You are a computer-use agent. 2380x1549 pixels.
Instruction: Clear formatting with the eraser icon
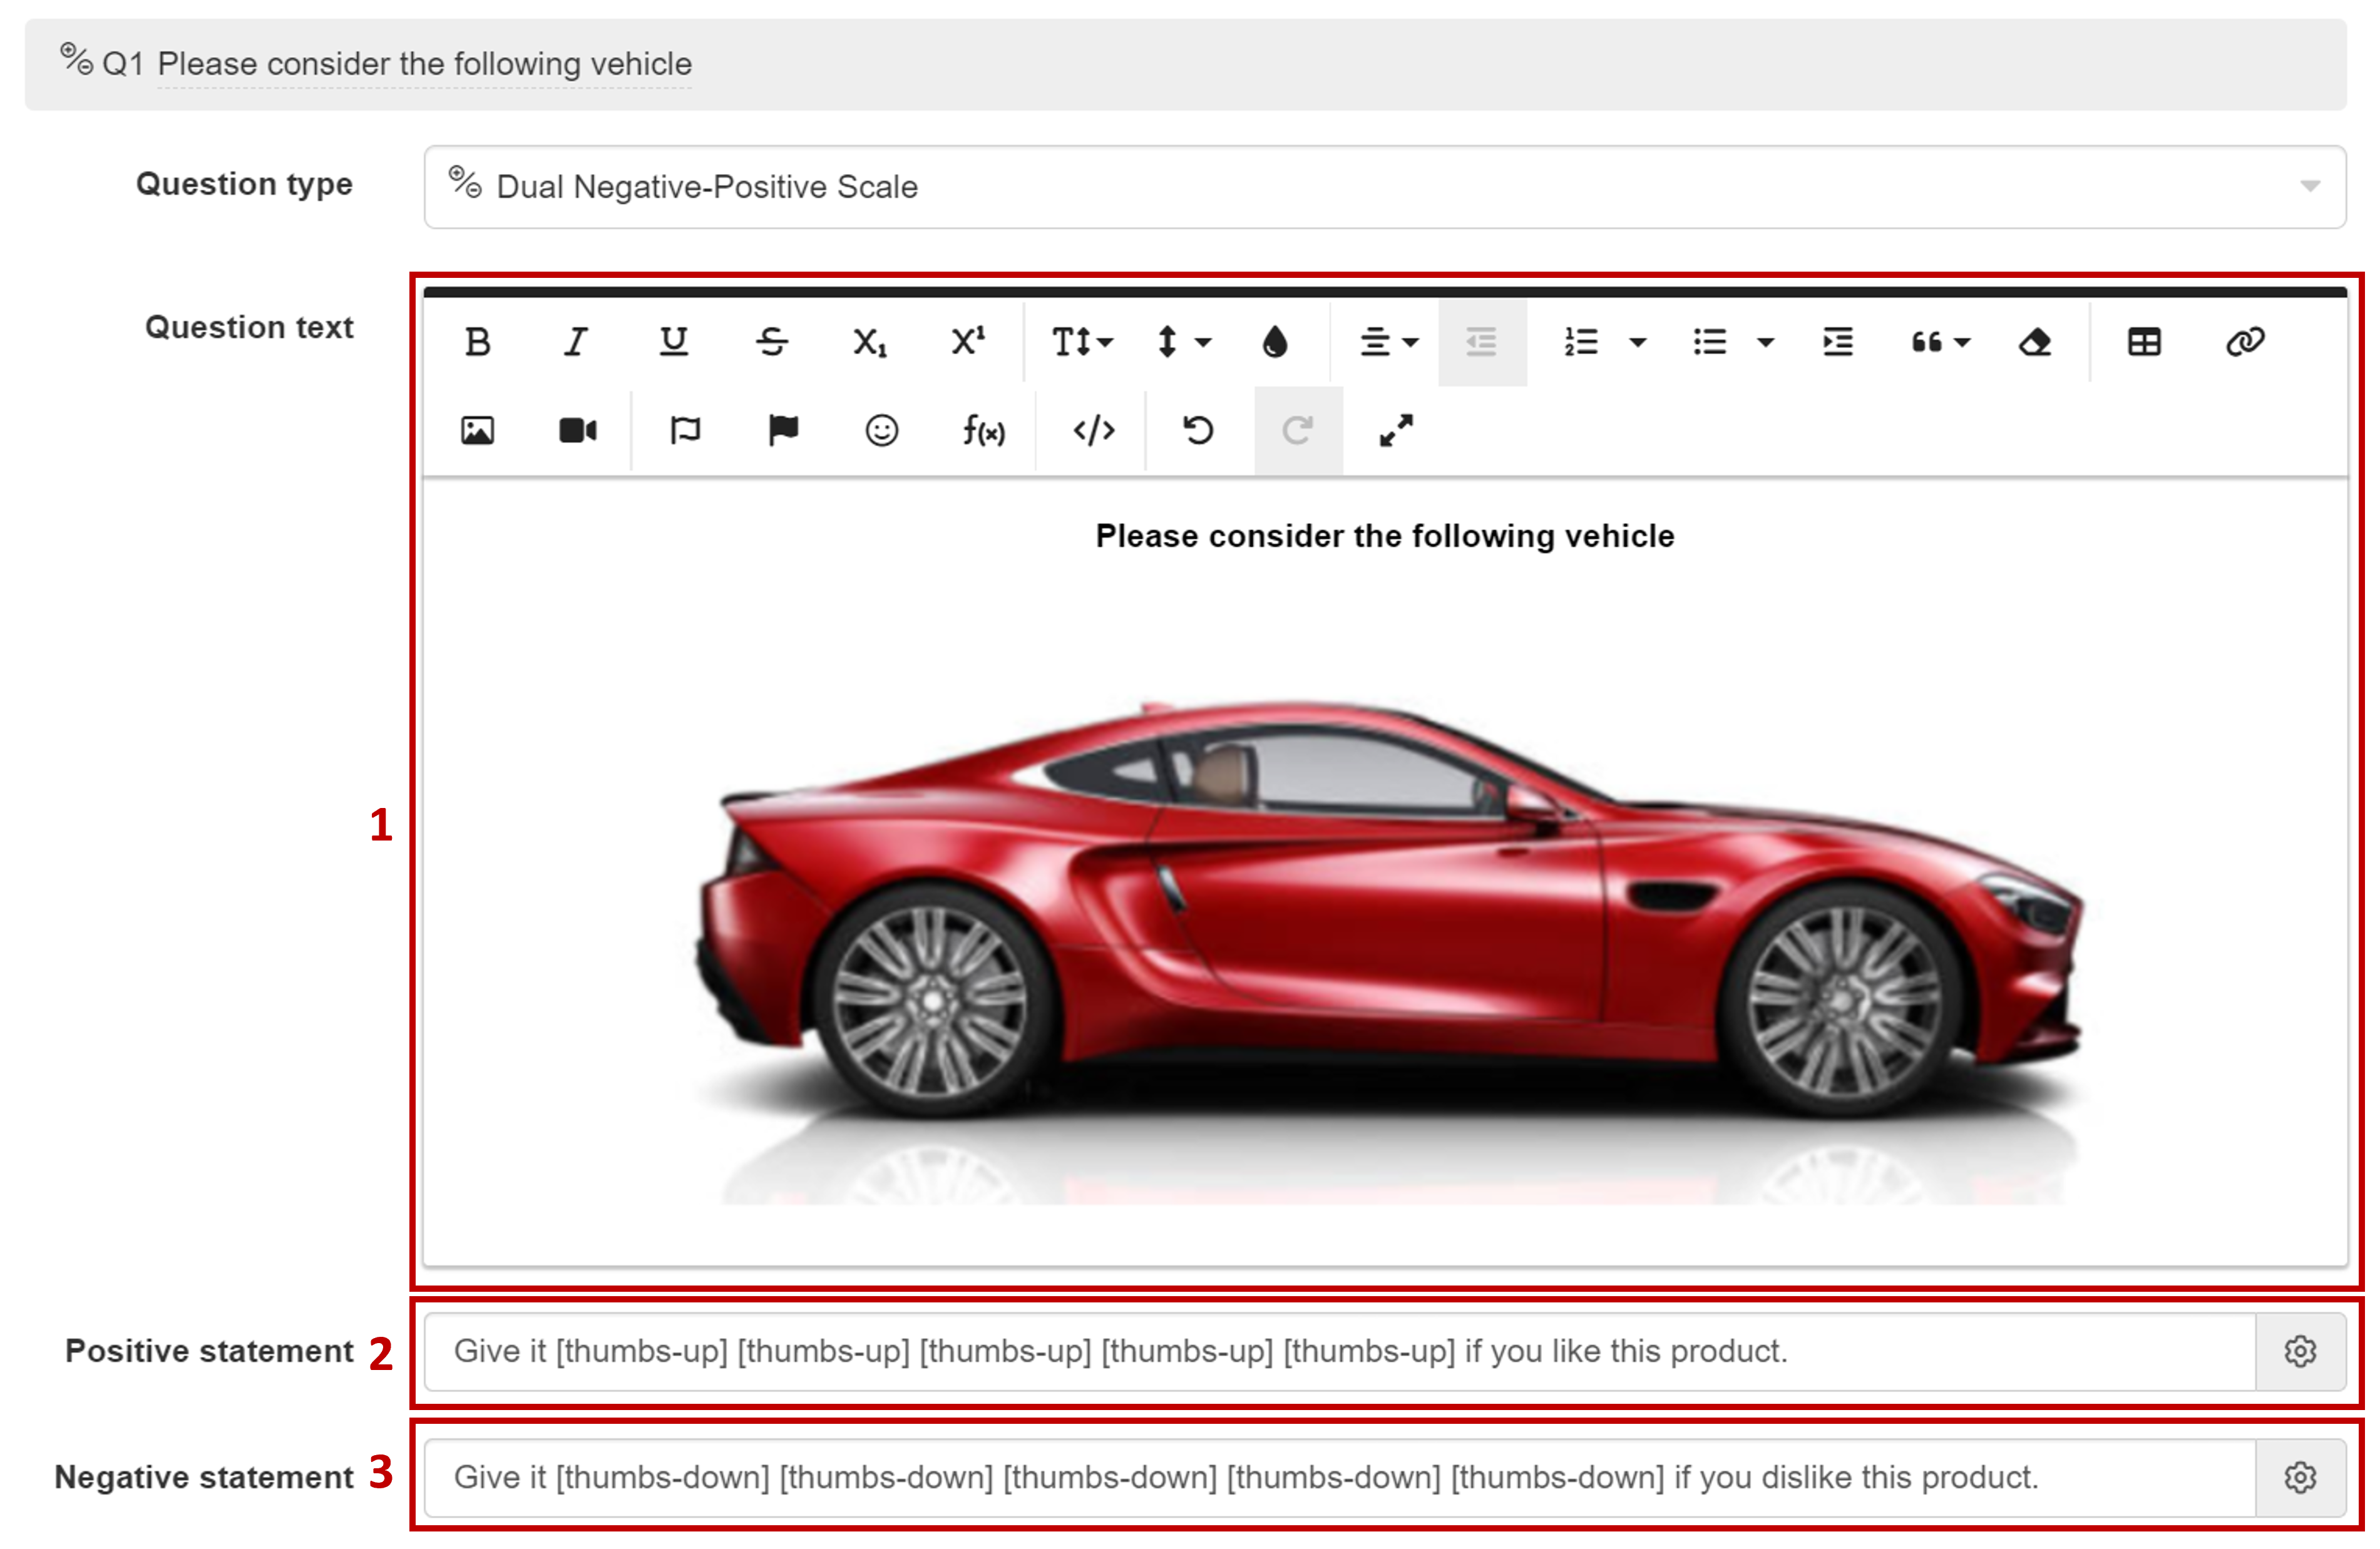(x=2035, y=343)
